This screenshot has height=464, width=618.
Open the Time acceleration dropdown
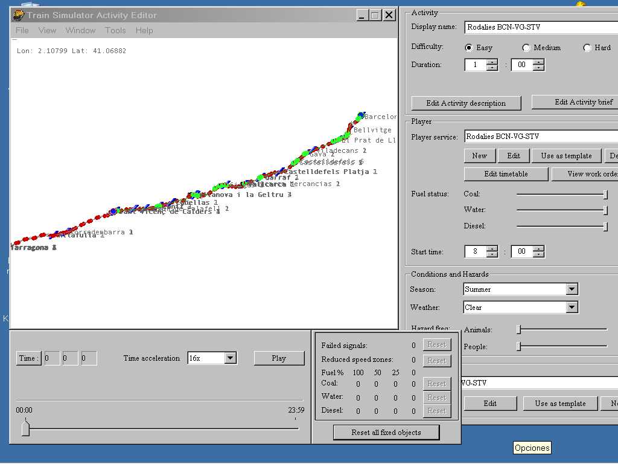coord(230,358)
